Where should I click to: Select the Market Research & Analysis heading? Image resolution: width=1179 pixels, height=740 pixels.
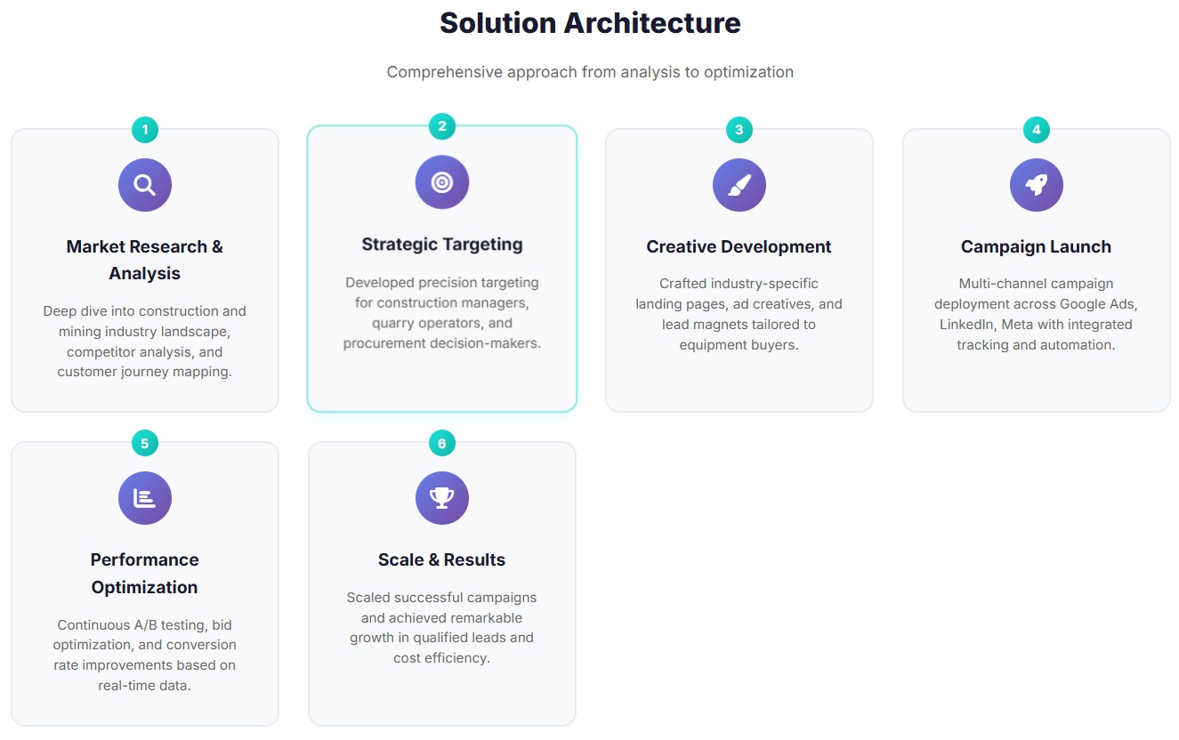click(145, 260)
